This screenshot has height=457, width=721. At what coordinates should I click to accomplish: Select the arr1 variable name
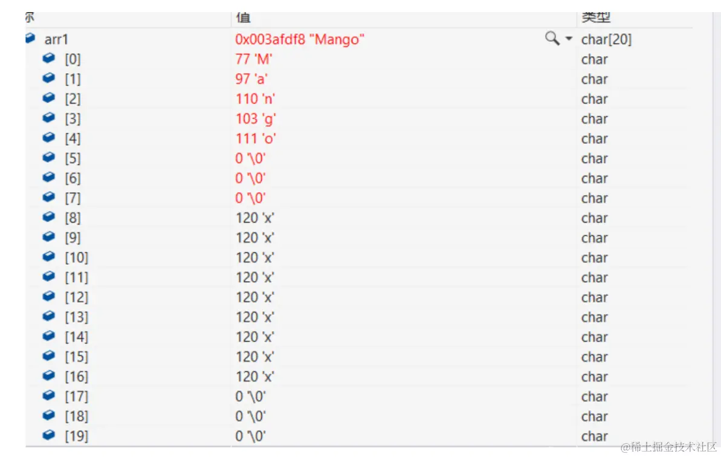coord(56,39)
